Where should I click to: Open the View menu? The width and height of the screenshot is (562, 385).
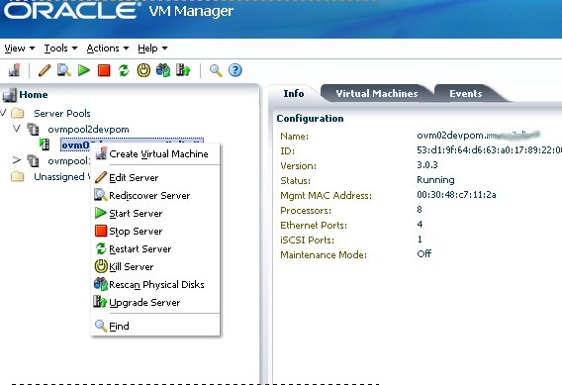(x=20, y=48)
